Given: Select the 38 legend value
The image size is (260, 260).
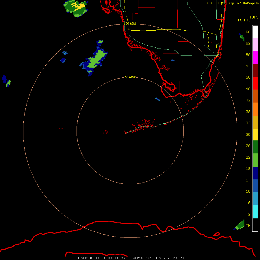Looking at the screenshot, I should point(248,112).
